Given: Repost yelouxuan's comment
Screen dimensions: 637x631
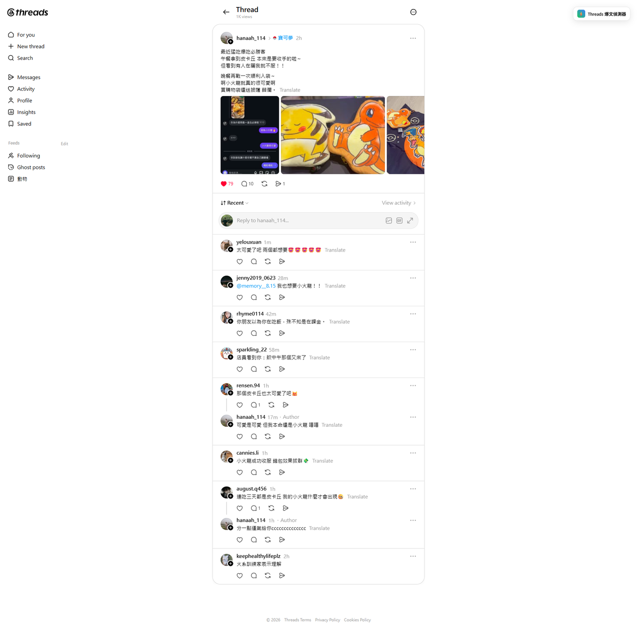Looking at the screenshot, I should [x=268, y=261].
